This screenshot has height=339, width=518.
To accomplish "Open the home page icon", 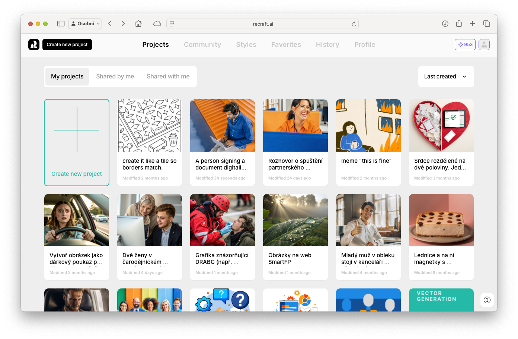I will click(138, 23).
